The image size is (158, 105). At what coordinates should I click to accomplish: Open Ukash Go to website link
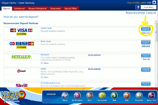(94, 69)
